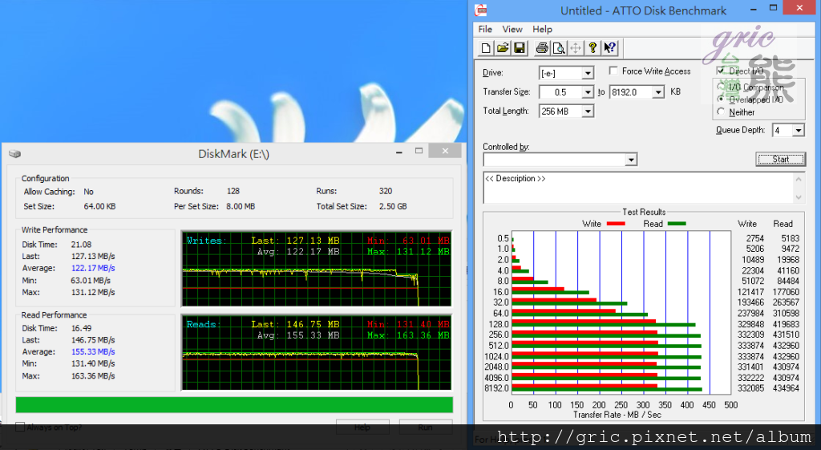Maximize the ATTO Disk Benchmark window
This screenshot has width=821, height=450.
pyautogui.click(x=774, y=8)
